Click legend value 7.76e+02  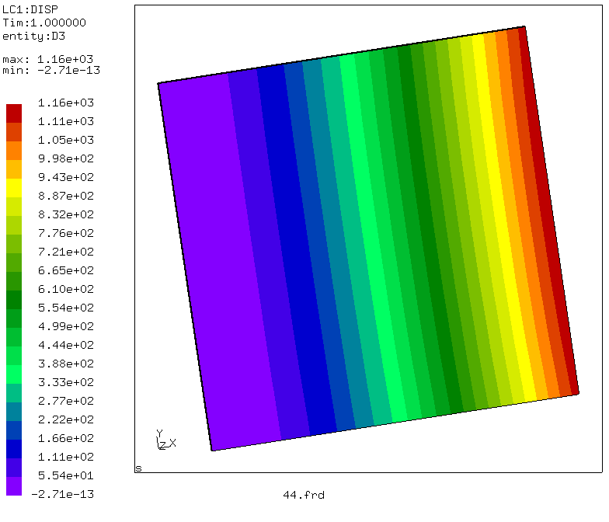66,233
